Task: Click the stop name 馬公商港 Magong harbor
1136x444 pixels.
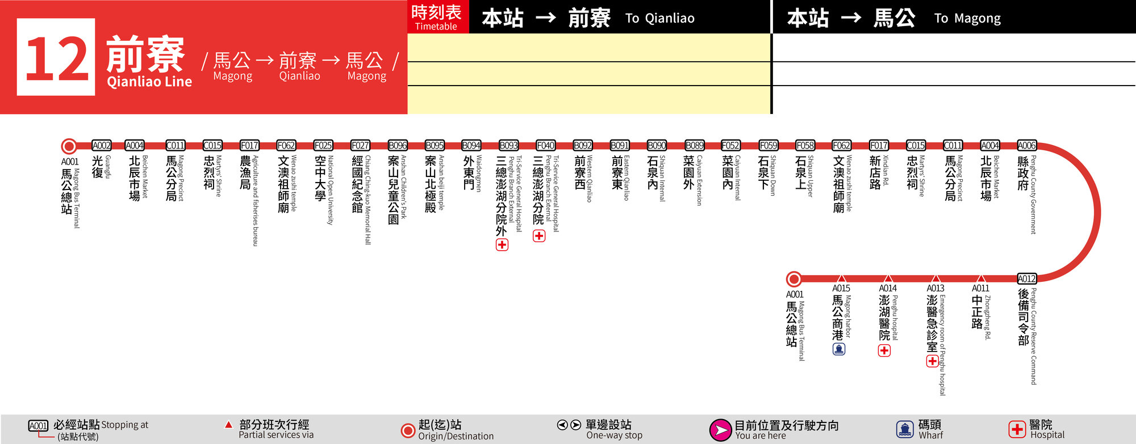Action: click(x=842, y=317)
